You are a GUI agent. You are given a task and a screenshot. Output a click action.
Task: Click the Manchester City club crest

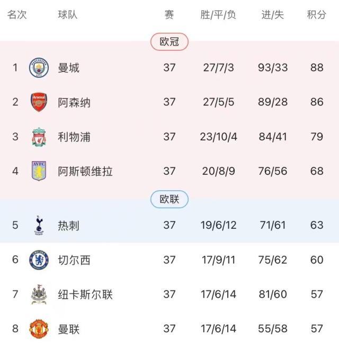[39, 68]
